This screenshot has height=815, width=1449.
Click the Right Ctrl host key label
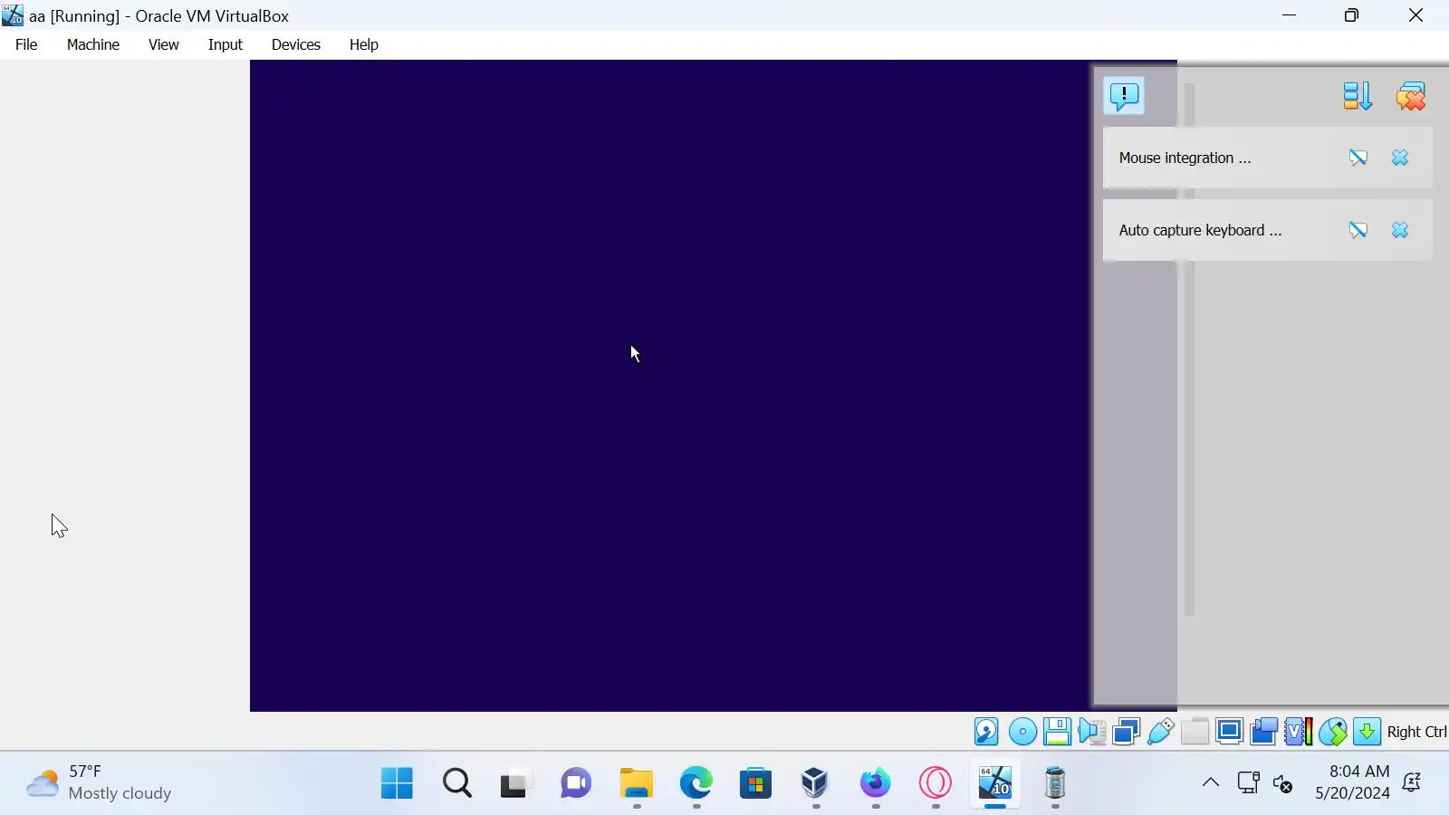point(1416,732)
